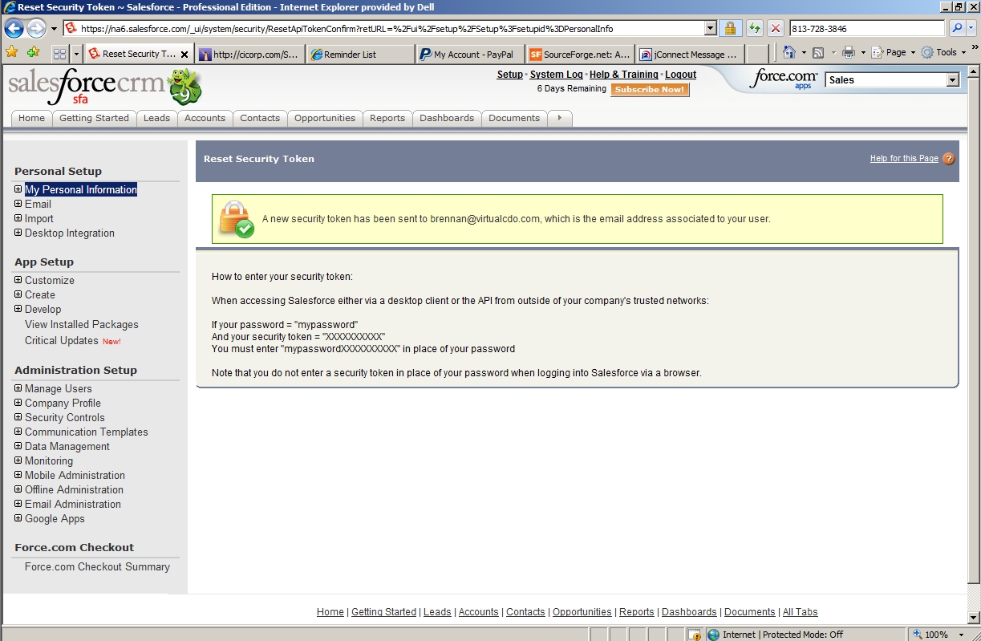The image size is (981, 641).
Task: Click the View Installed Packages link
Action: click(82, 324)
